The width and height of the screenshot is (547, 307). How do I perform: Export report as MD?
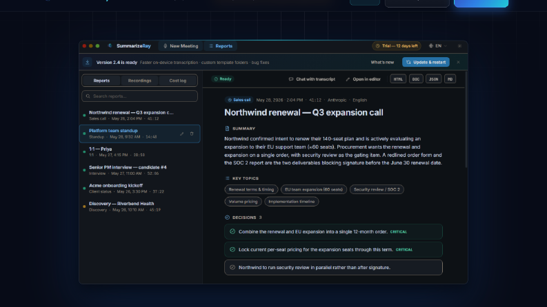tap(450, 79)
